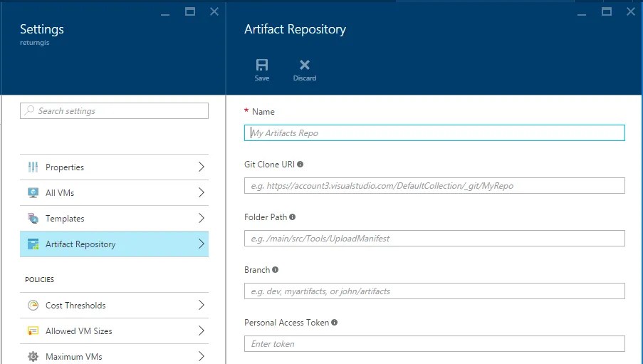Focus the Name input field
The width and height of the screenshot is (643, 364).
434,133
